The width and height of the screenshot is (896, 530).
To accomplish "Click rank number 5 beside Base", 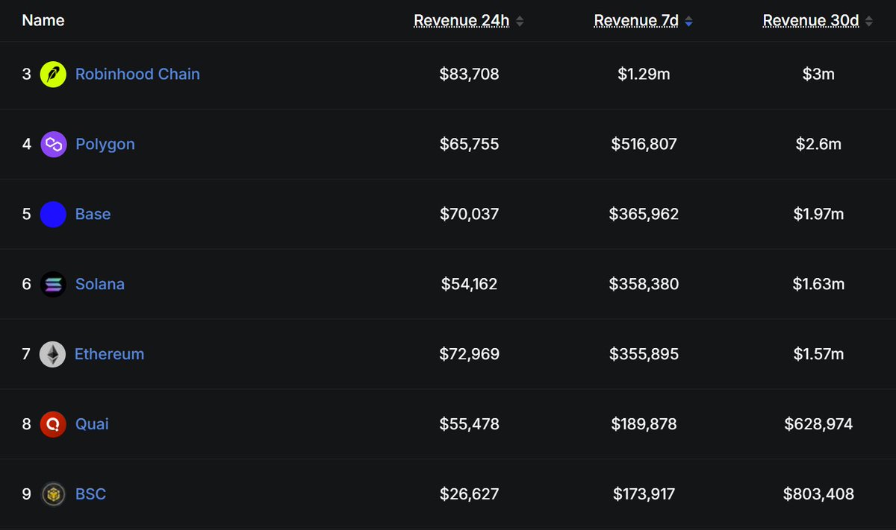I will pos(27,215).
